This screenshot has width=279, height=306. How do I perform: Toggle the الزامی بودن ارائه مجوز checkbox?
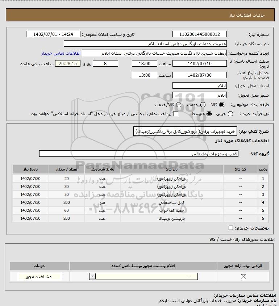coord(243,277)
